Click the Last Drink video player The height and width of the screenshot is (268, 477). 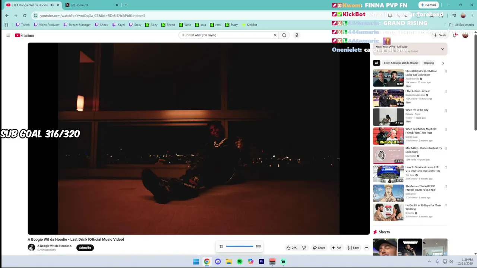point(199,138)
